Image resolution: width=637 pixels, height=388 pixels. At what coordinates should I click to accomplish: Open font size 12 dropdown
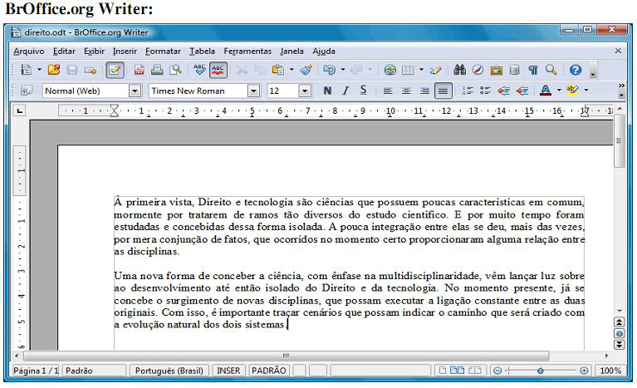(x=305, y=91)
